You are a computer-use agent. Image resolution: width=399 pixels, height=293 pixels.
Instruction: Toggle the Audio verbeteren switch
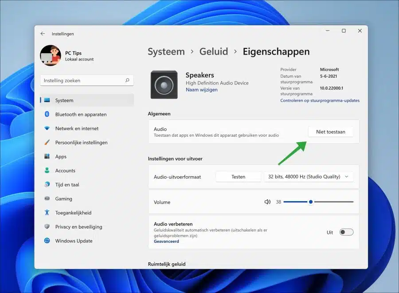pyautogui.click(x=347, y=232)
